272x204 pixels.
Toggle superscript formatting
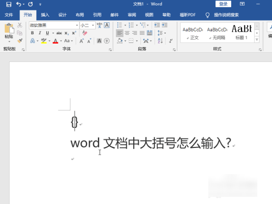74,33
